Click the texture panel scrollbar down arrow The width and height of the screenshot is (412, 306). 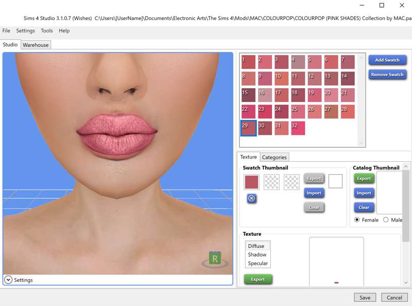point(406,283)
